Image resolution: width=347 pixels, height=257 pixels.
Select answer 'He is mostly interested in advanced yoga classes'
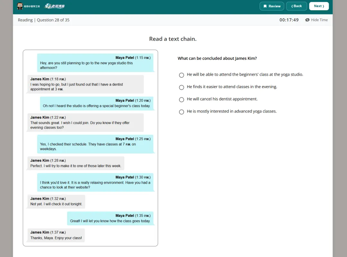point(182,112)
